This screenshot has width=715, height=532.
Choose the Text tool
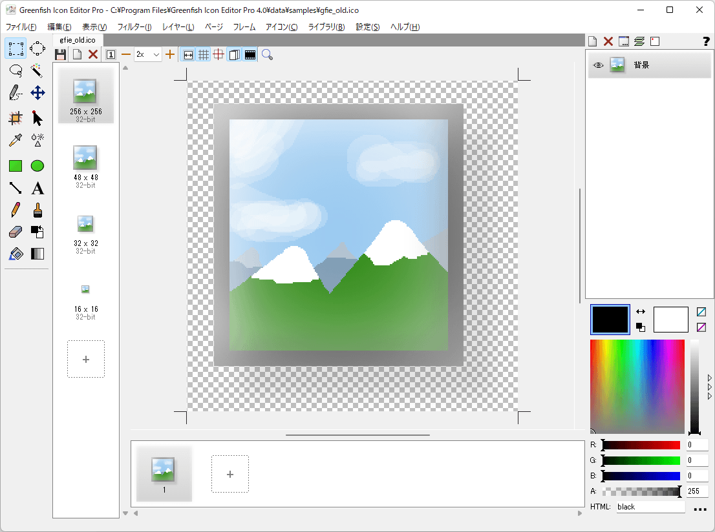pos(37,188)
